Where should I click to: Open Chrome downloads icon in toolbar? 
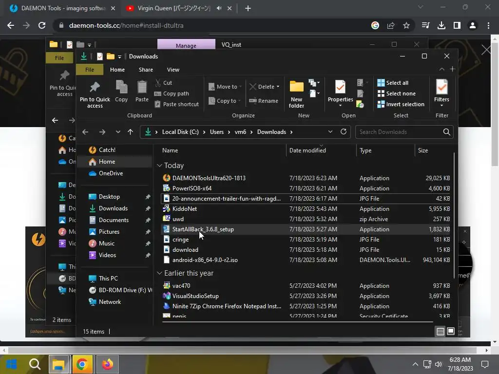pyautogui.click(x=441, y=25)
